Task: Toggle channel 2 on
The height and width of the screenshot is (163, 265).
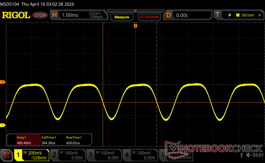Action: pos(68,155)
